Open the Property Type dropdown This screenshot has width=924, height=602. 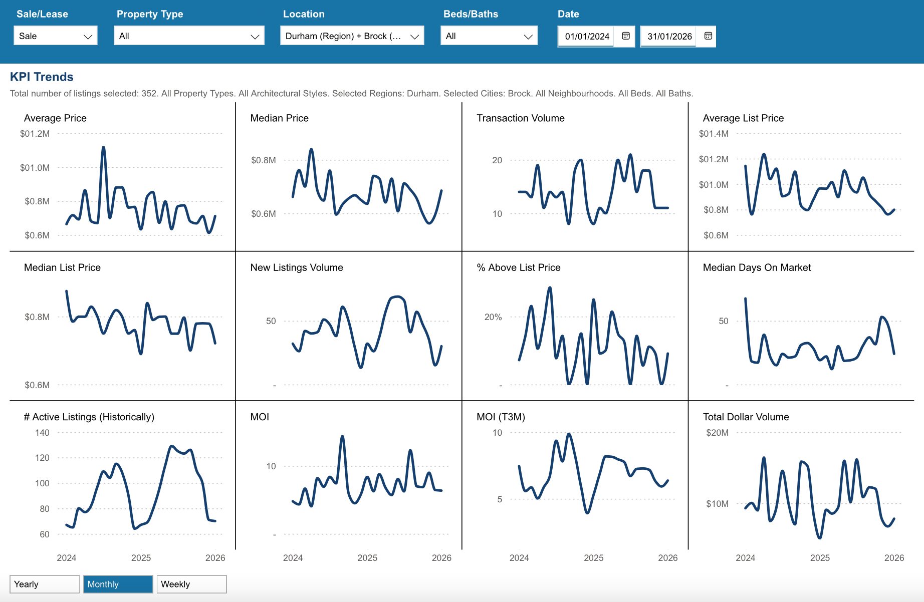coord(188,36)
